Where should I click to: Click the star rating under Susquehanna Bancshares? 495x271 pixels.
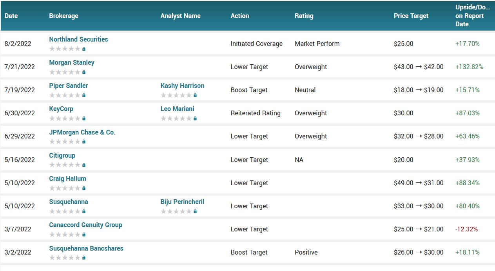tap(65, 258)
